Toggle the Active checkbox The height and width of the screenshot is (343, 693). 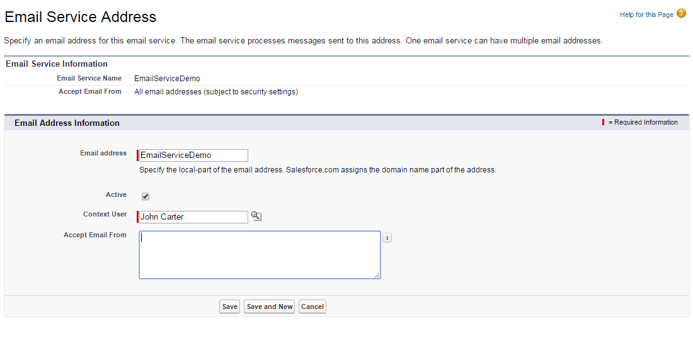(146, 196)
